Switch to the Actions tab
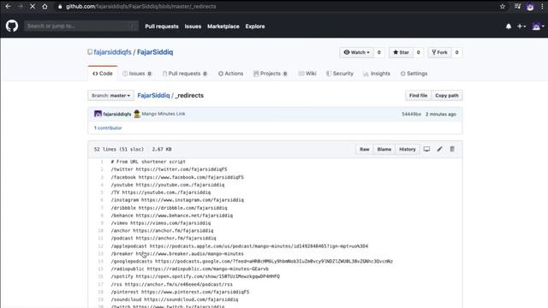 click(230, 74)
